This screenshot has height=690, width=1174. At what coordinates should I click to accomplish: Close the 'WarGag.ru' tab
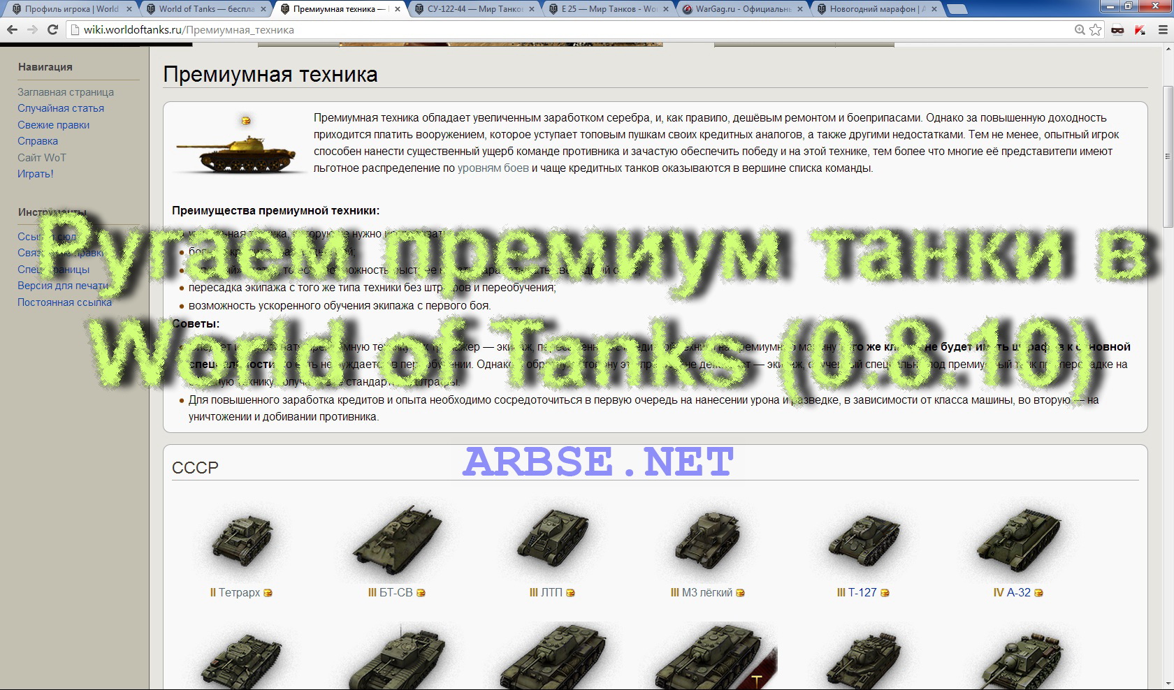click(800, 9)
